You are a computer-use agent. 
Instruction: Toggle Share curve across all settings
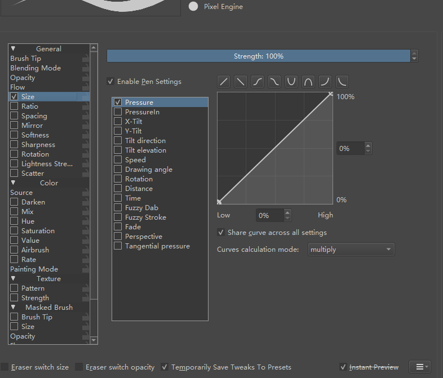coord(221,232)
